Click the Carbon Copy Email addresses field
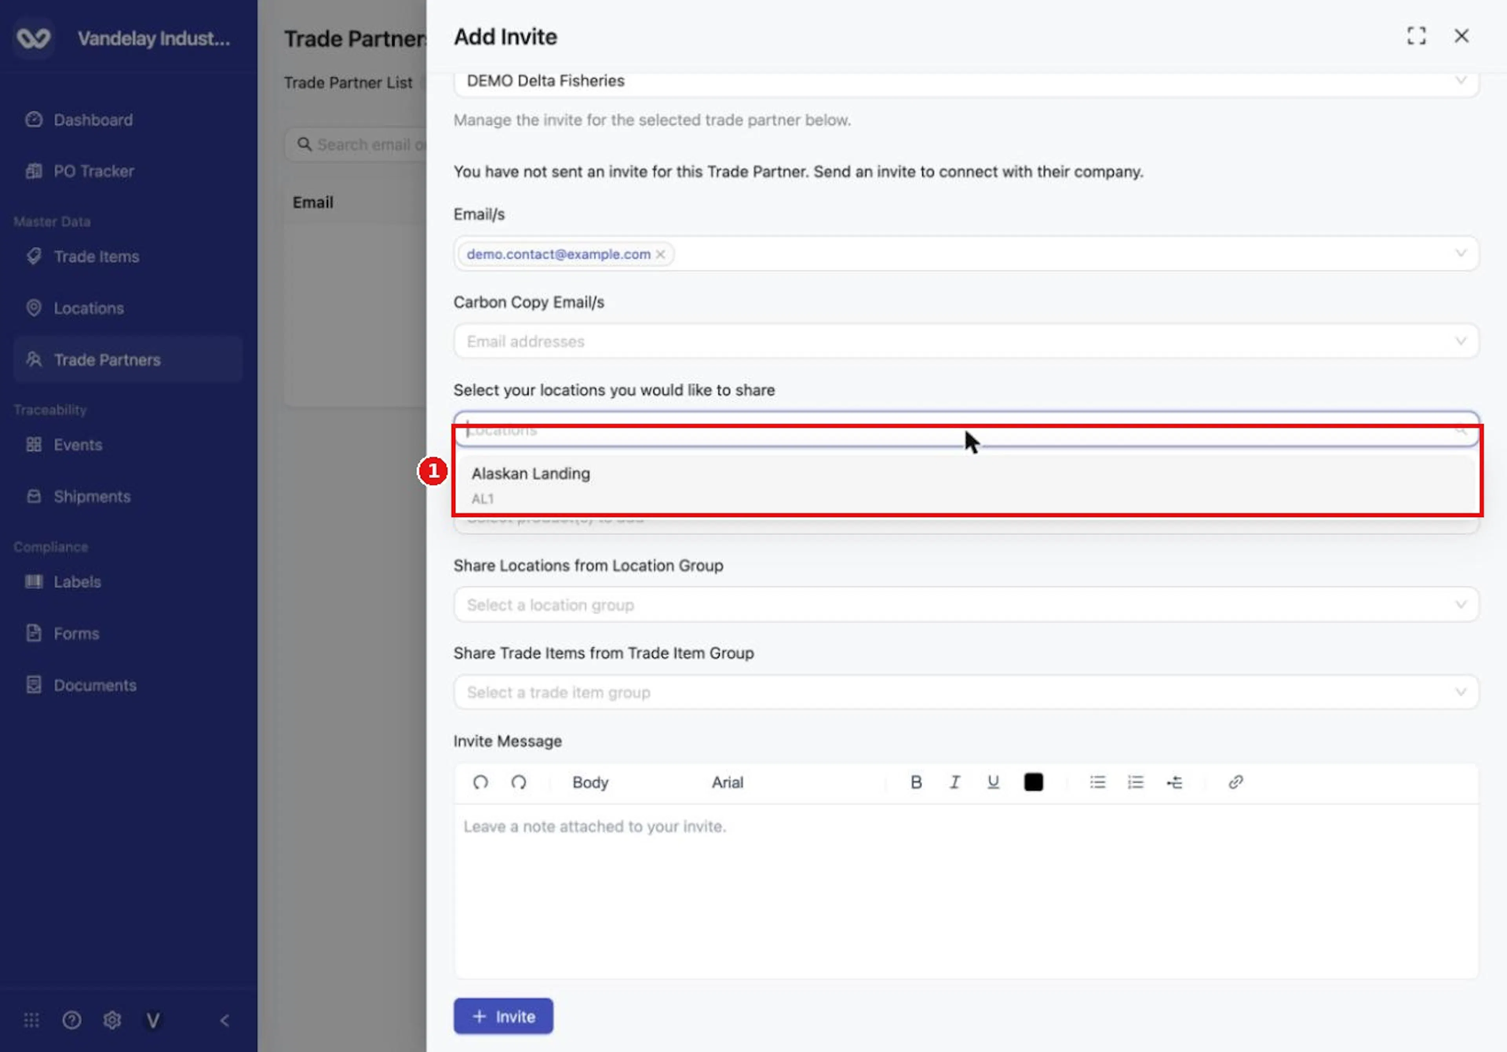 965,341
